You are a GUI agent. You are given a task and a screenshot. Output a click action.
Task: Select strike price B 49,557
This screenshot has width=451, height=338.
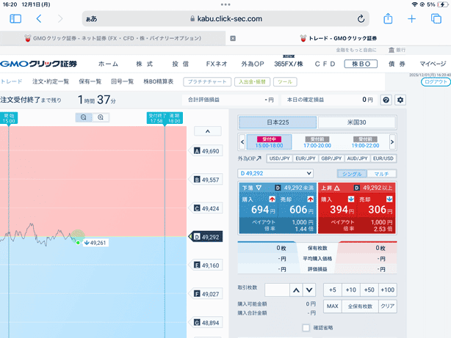tap(206, 180)
